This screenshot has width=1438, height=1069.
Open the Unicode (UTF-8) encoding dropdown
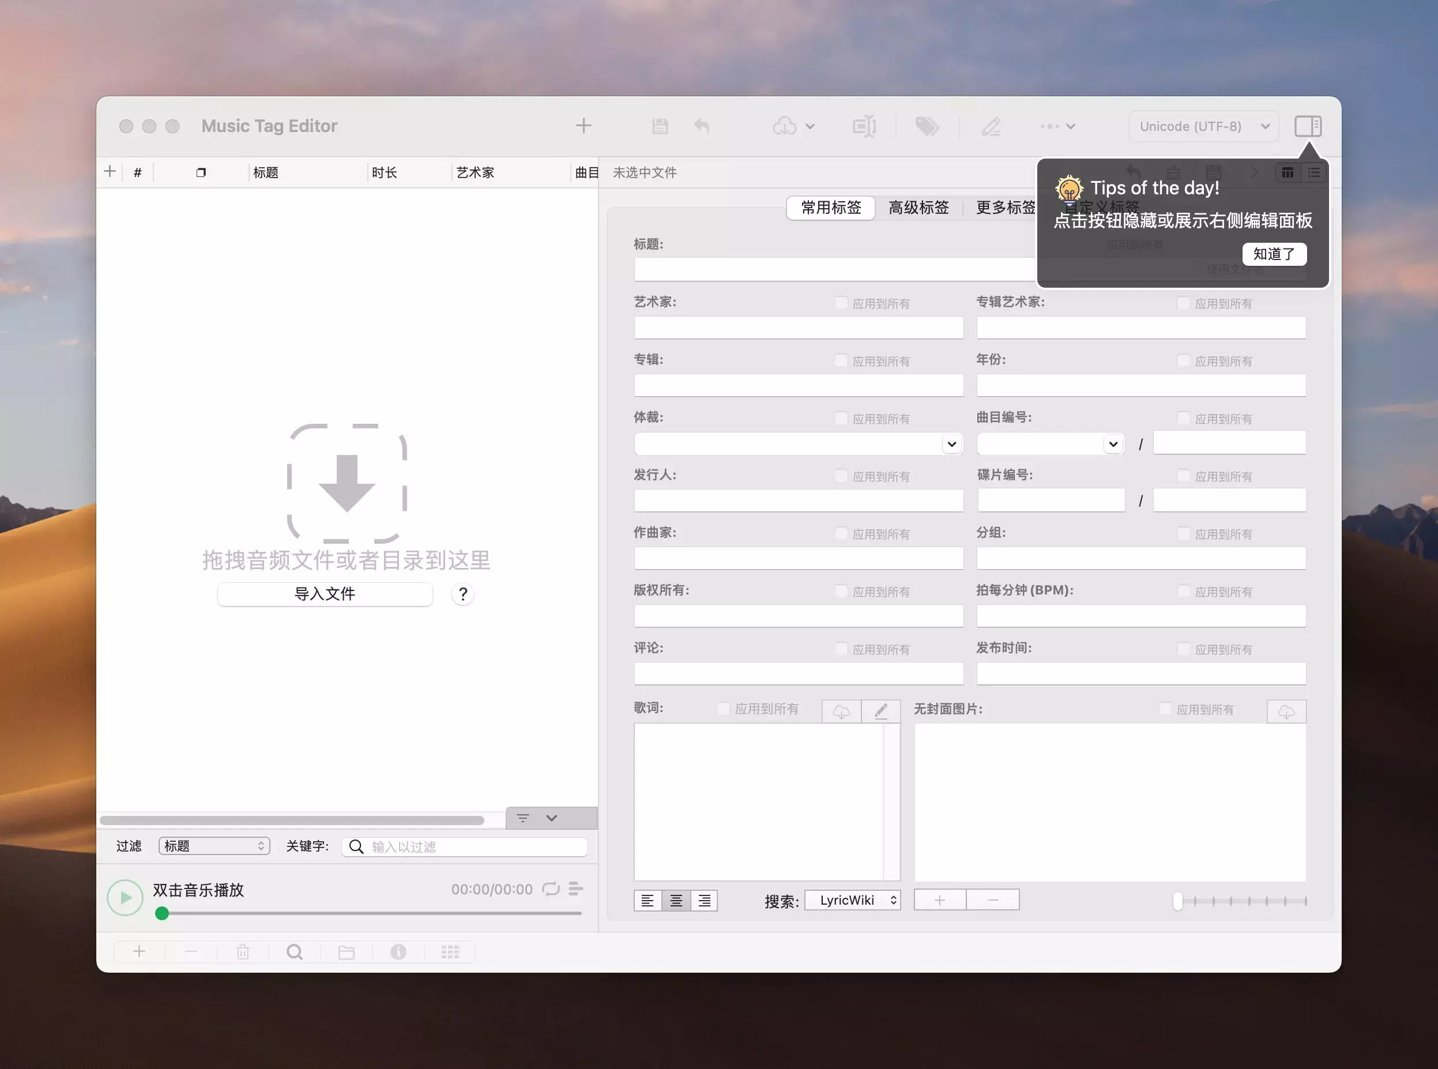point(1203,126)
